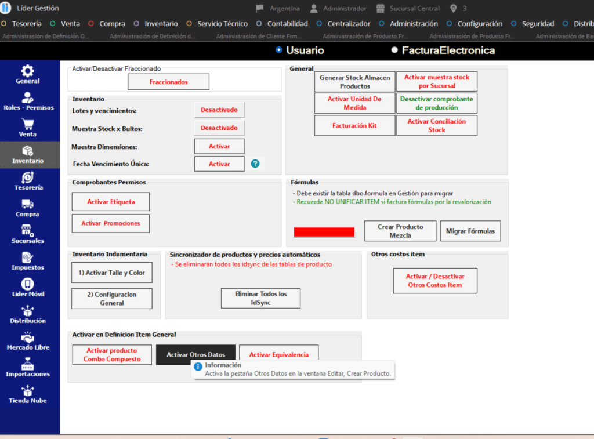Click the help icon beside Fecha Vencimiento Única
Image resolution: width=594 pixels, height=439 pixels.
pyautogui.click(x=255, y=164)
